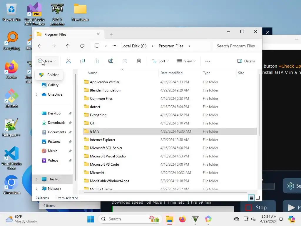Click the Copy icon in toolbar
The width and height of the screenshot is (301, 226).
tap(83, 61)
